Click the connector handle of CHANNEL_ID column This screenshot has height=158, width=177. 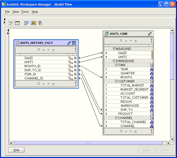point(76,78)
